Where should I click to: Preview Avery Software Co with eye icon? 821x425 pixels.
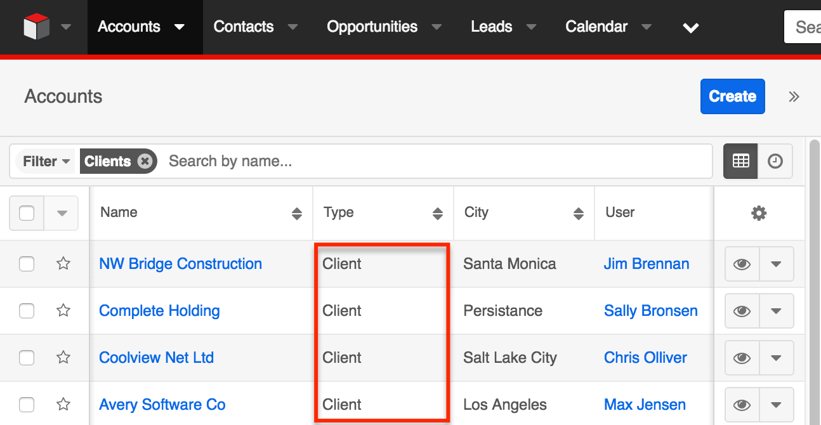coord(742,405)
